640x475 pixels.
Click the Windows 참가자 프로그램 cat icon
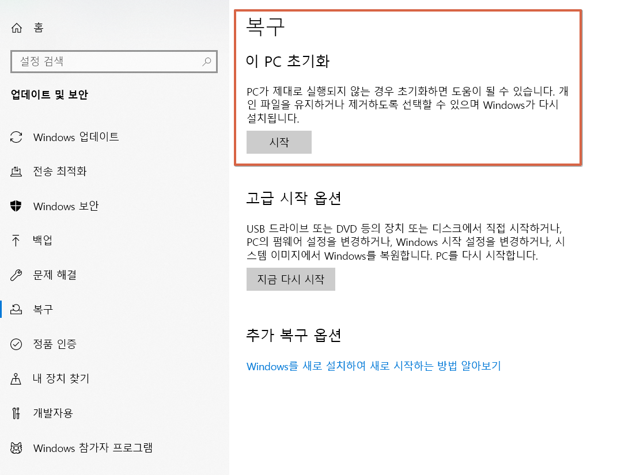point(16,448)
